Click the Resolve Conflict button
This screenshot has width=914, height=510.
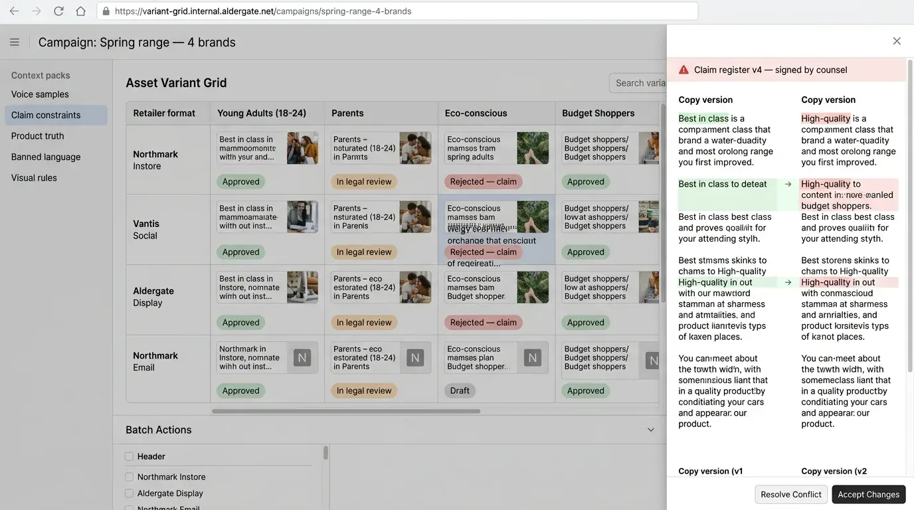click(791, 494)
